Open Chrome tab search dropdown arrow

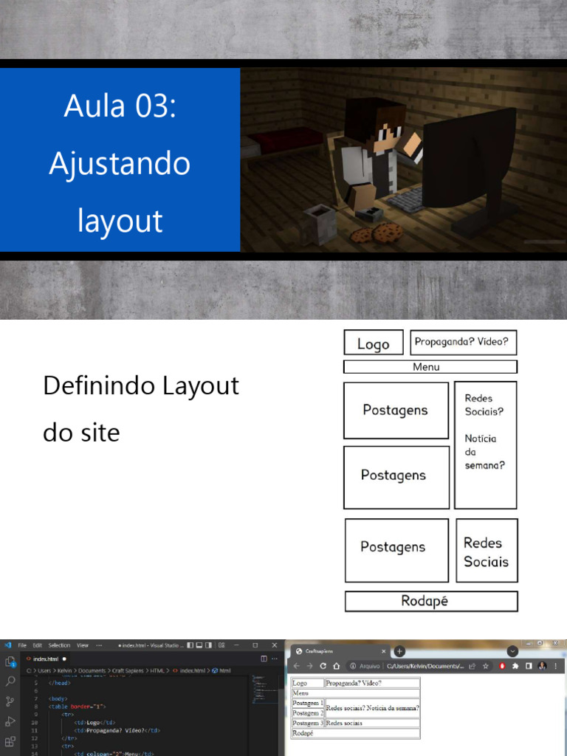click(512, 651)
